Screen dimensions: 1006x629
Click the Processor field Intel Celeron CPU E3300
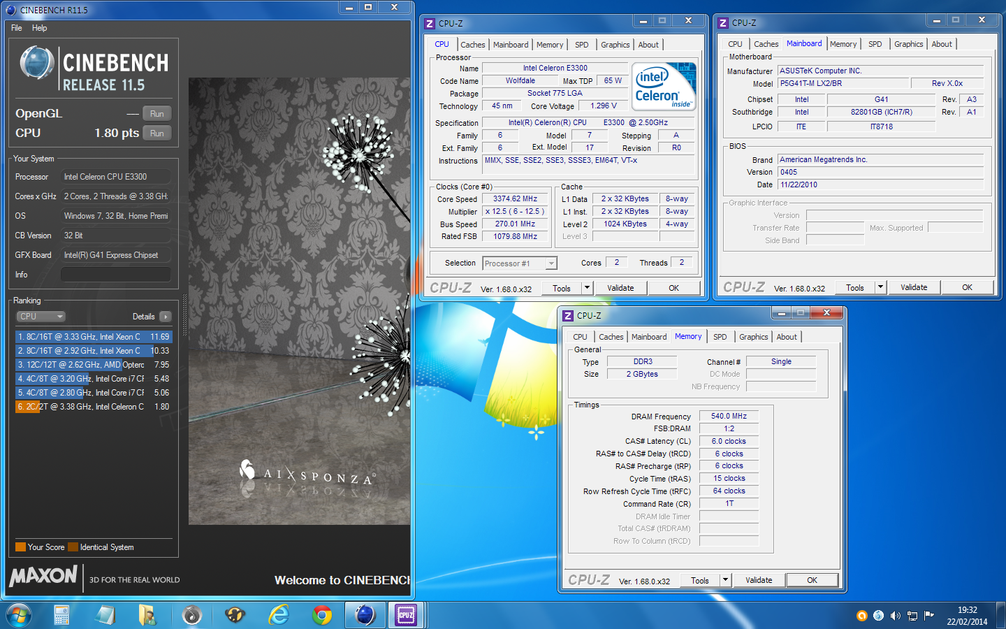(116, 177)
